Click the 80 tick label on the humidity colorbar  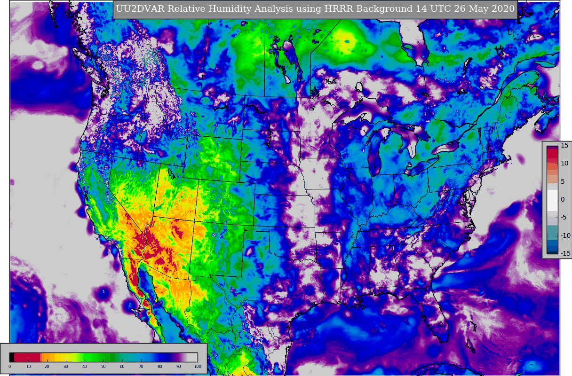[159, 367]
